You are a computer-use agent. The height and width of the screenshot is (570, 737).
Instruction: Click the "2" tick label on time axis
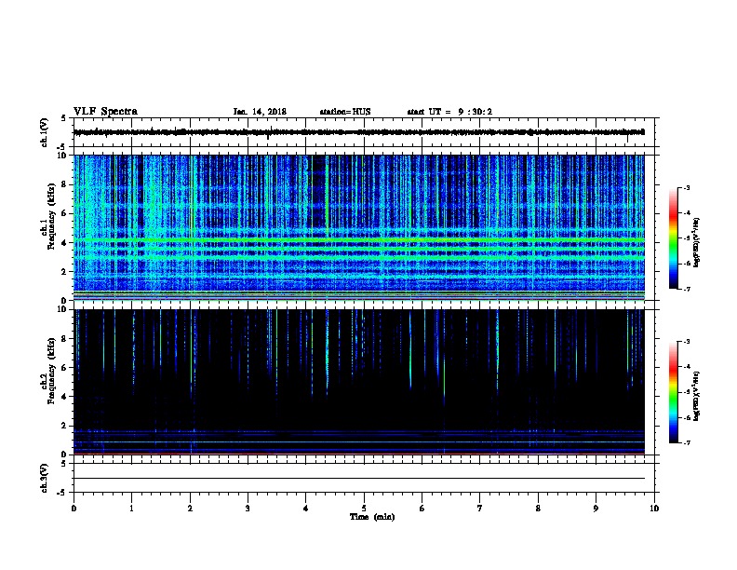click(190, 509)
